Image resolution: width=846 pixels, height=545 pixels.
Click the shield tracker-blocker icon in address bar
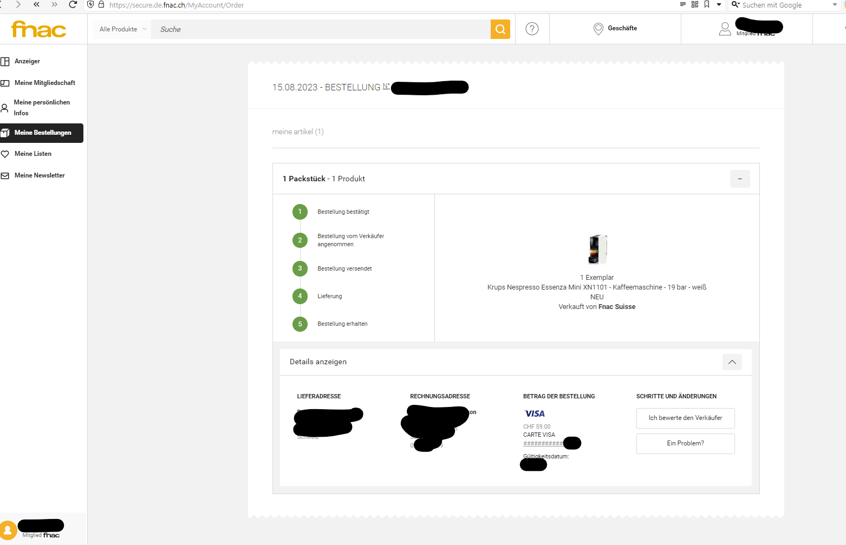pyautogui.click(x=90, y=4)
